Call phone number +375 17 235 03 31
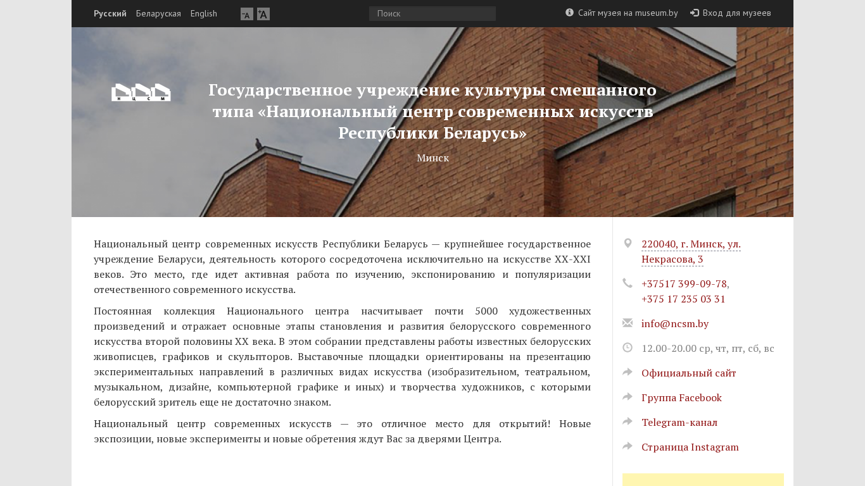This screenshot has width=865, height=486. click(683, 299)
